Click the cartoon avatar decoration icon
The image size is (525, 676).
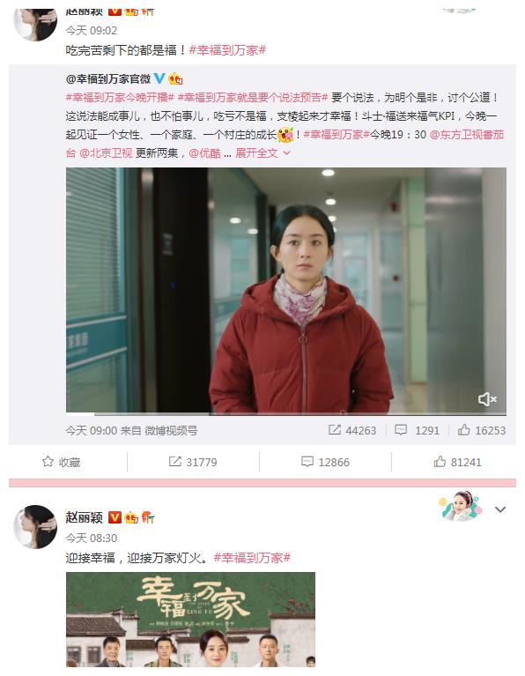pos(460,506)
